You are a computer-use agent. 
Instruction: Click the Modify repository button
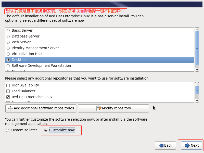click(x=113, y=108)
